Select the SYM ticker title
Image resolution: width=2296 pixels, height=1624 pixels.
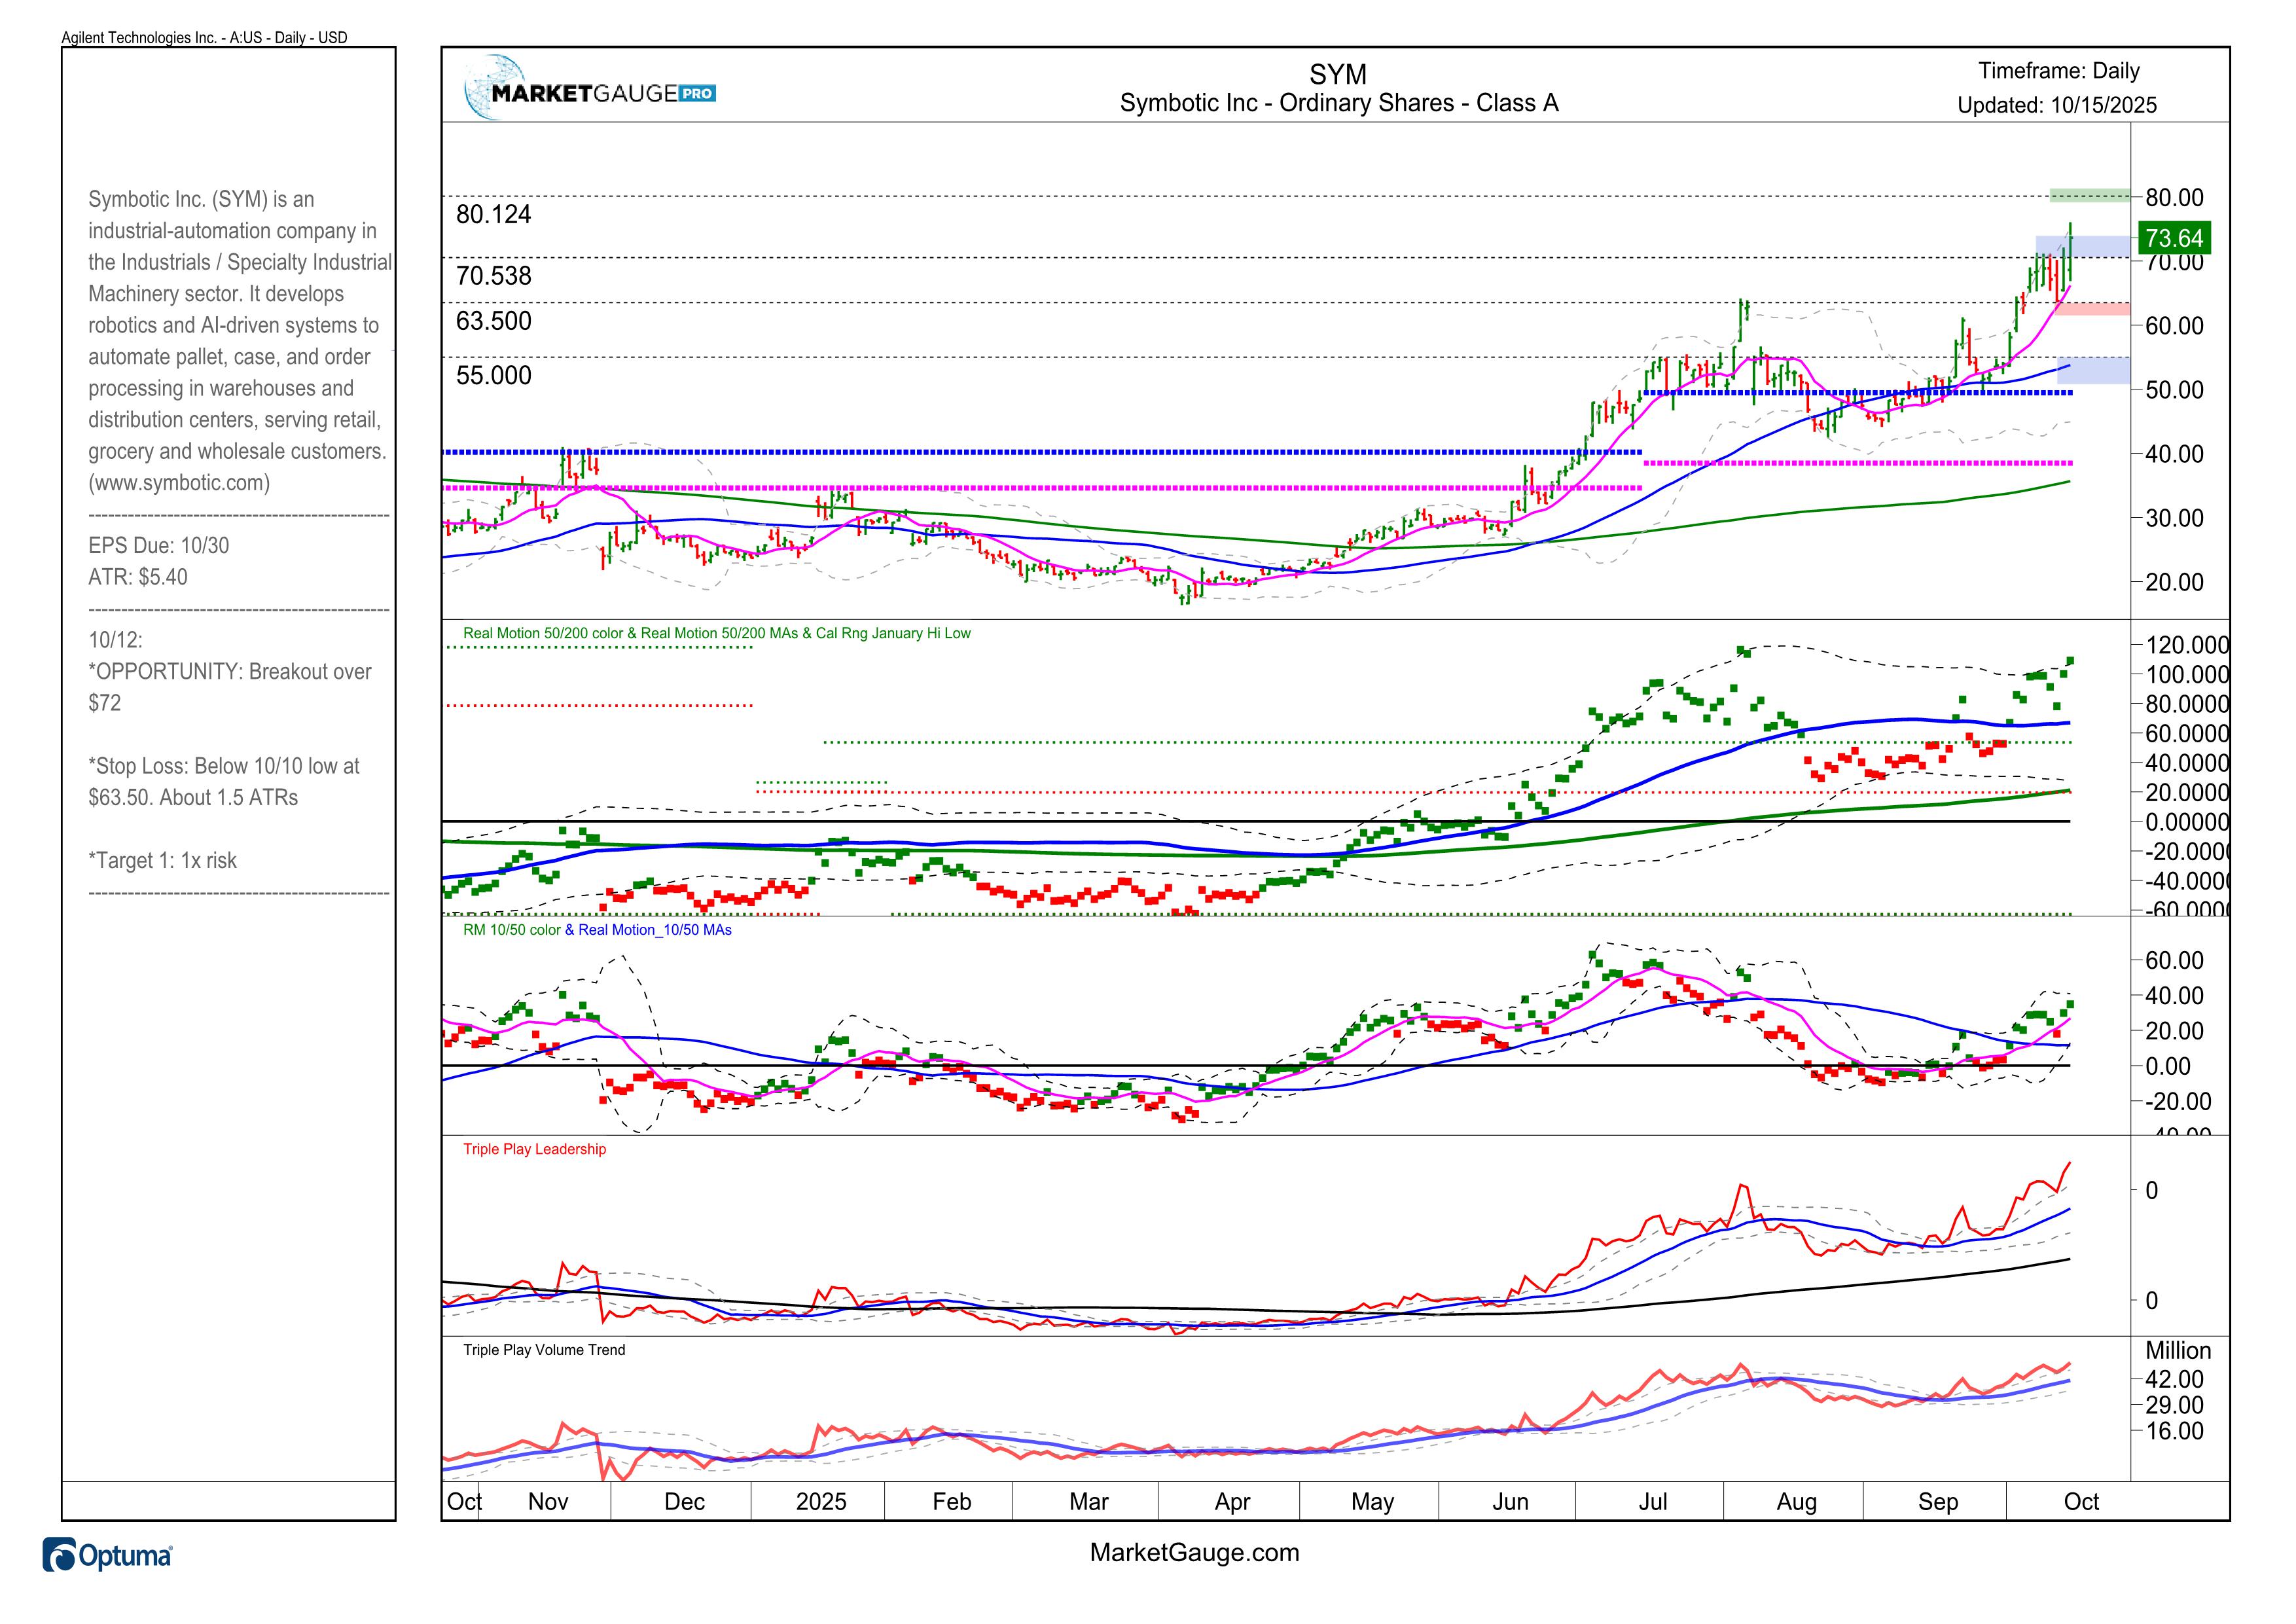tap(1338, 74)
